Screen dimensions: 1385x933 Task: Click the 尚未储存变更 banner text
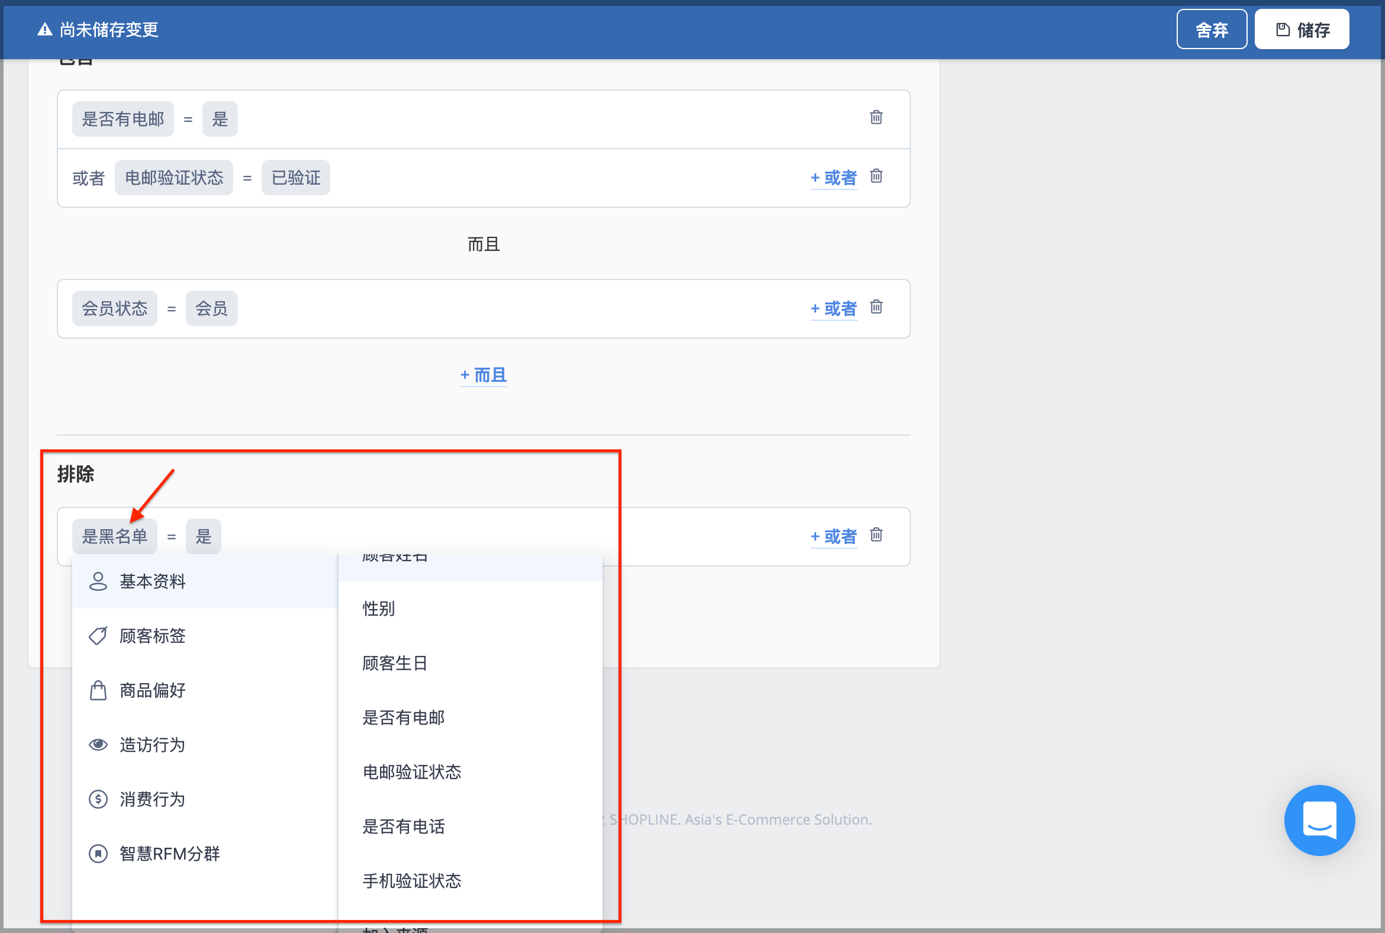[x=109, y=29]
